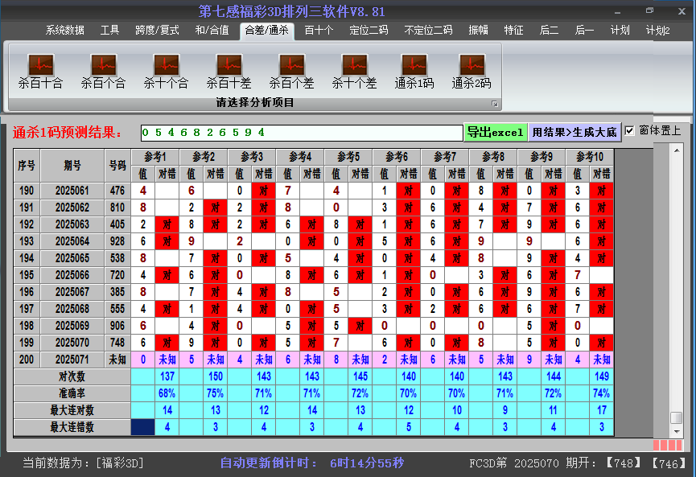Click the 最大连对数 row label
Viewport: 696px width, 477px height.
(72, 410)
